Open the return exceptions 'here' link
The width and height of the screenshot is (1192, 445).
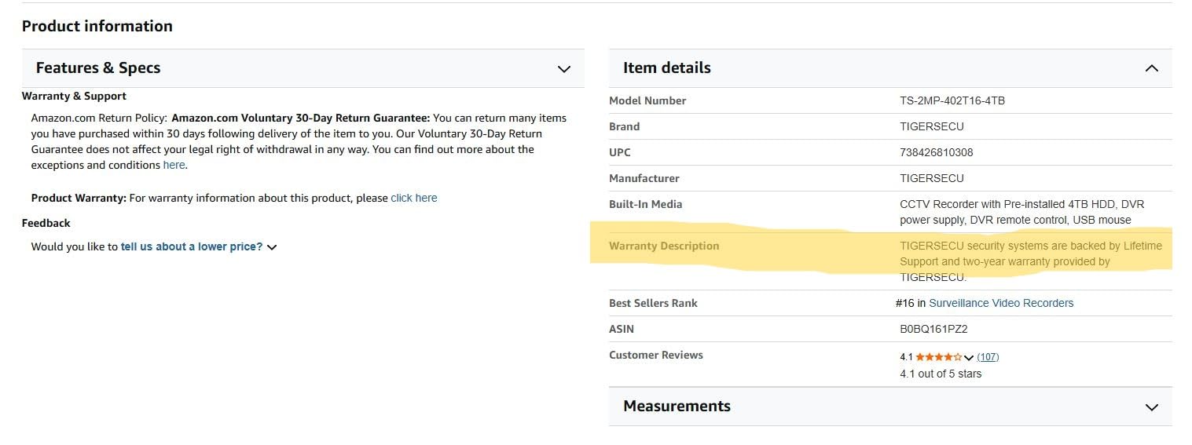point(174,165)
